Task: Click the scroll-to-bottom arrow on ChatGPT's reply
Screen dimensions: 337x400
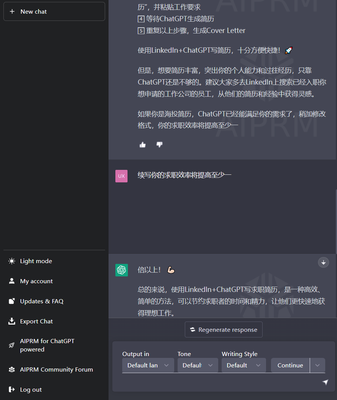Action: [x=323, y=262]
